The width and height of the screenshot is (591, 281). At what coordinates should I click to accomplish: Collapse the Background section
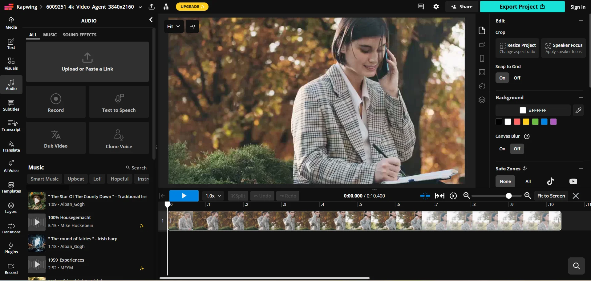(581, 98)
